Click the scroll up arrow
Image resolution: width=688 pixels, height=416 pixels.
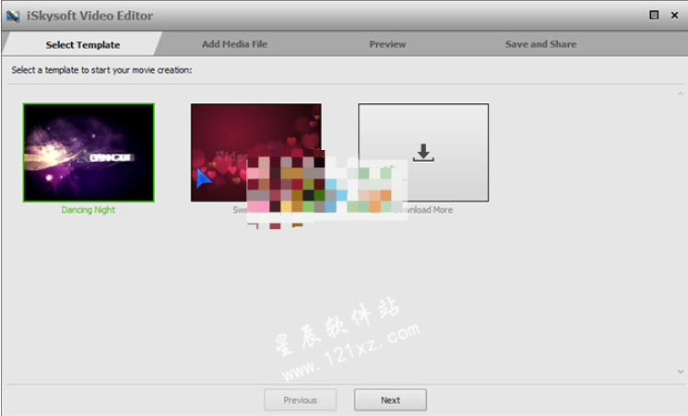681,94
